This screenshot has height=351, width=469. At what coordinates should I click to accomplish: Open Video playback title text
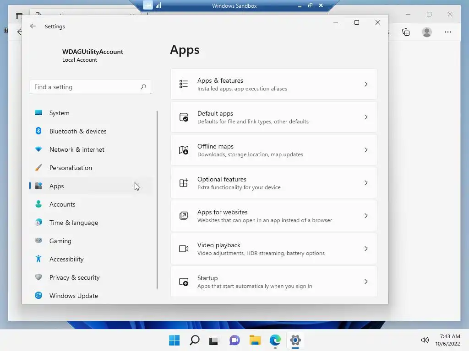[x=218, y=245]
